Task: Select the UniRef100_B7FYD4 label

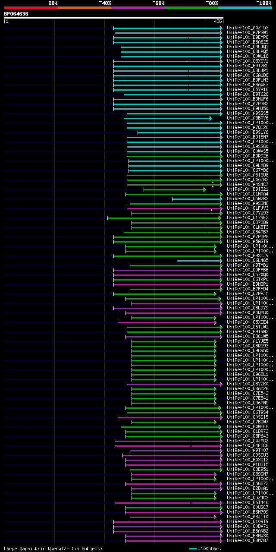Action: point(248,289)
